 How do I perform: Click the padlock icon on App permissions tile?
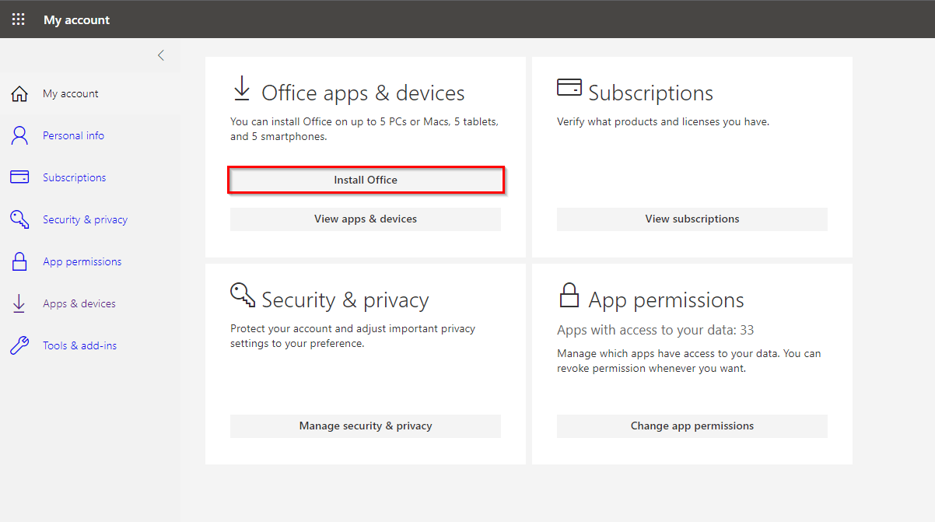pos(570,294)
